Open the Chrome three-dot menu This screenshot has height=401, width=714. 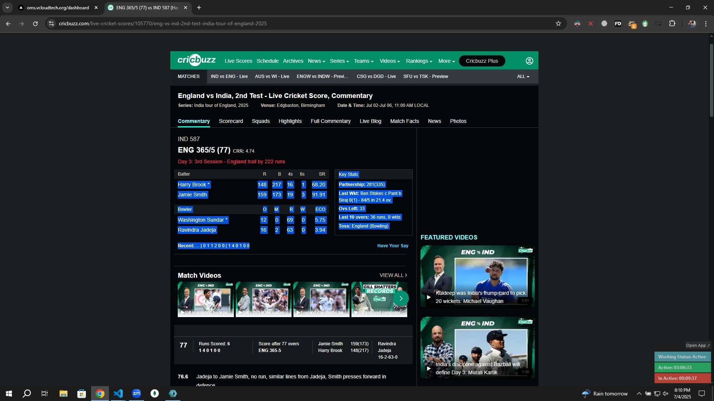(x=705, y=23)
